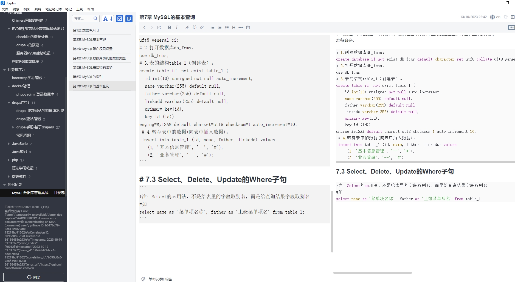This screenshot has width=515, height=282.
Task: Insert a bulleted list
Action: [x=212, y=27]
